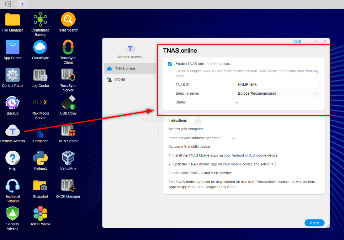Click desktop layout icon in top bar
This screenshot has width=344, height=240.
pos(8,4)
